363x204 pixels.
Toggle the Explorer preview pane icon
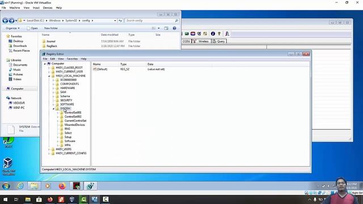pyautogui.click(x=166, y=28)
